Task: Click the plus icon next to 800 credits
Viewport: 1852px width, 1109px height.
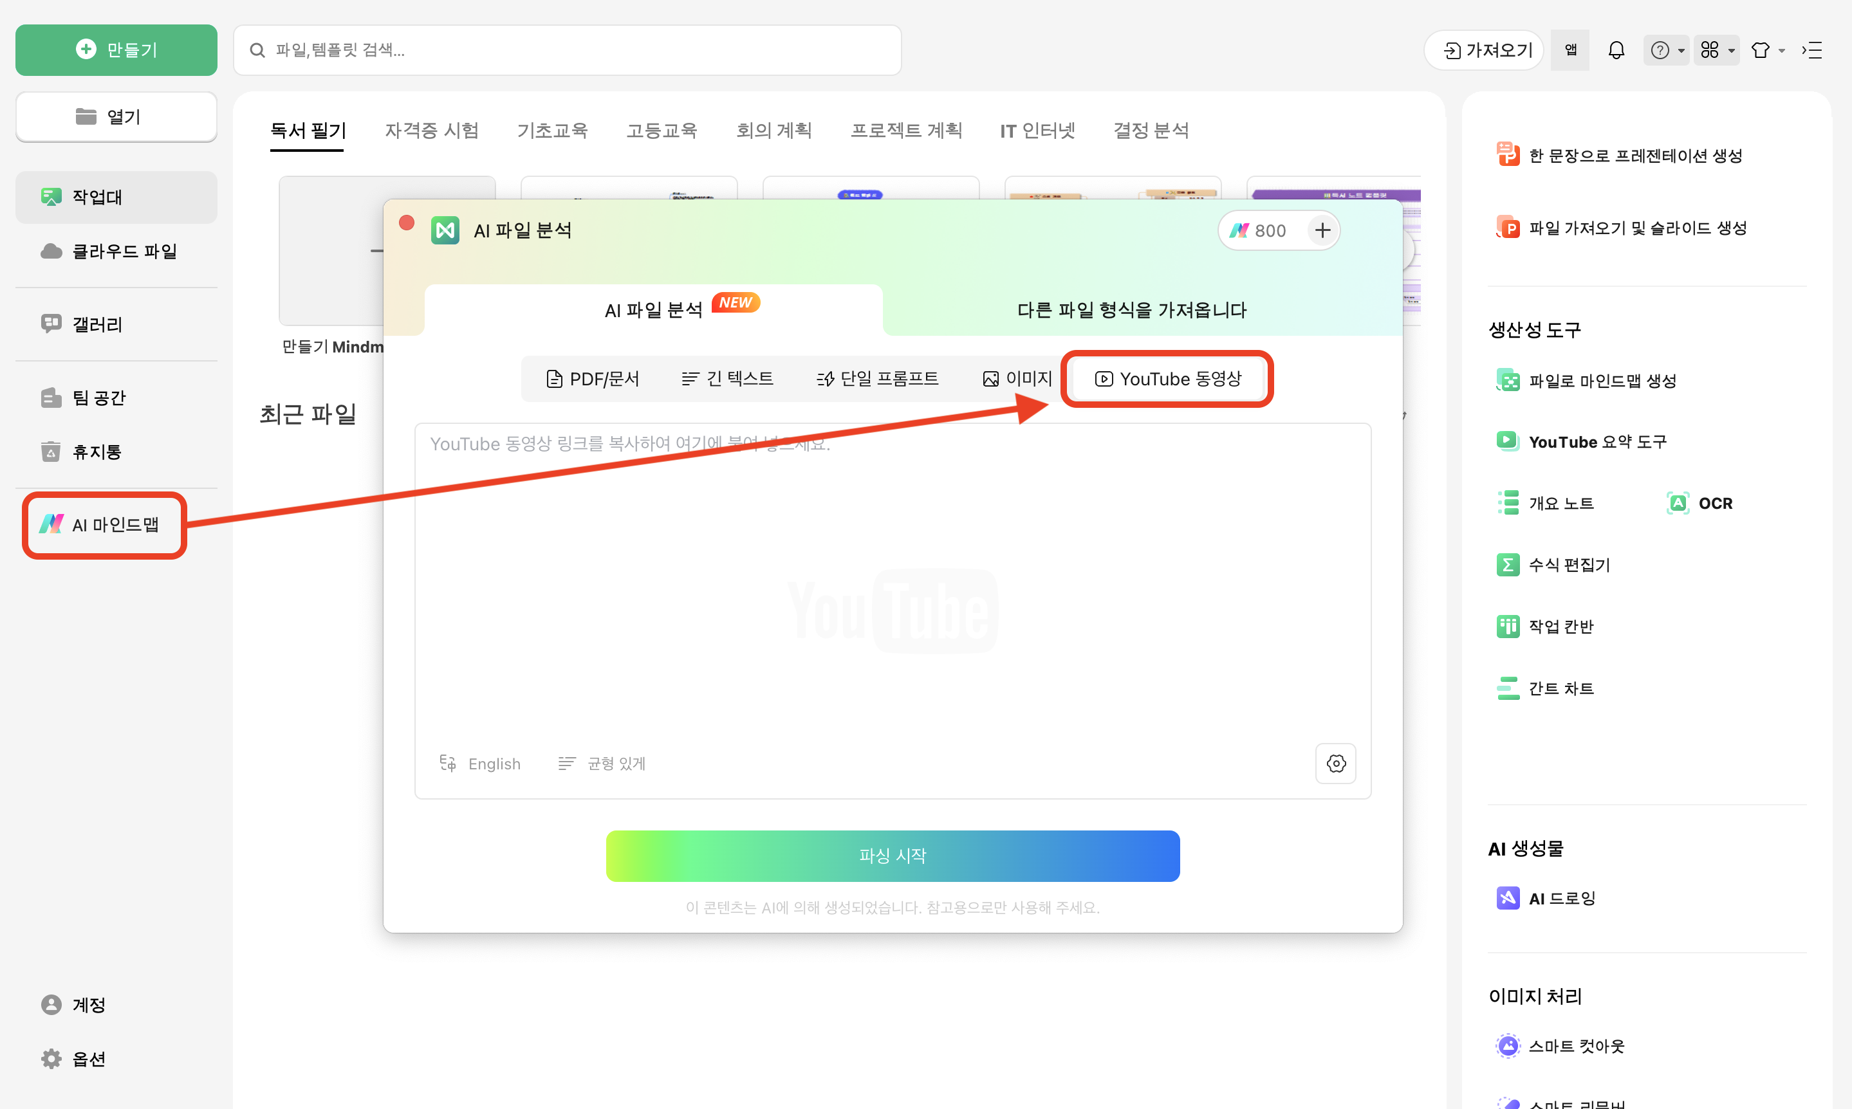Action: (x=1322, y=230)
